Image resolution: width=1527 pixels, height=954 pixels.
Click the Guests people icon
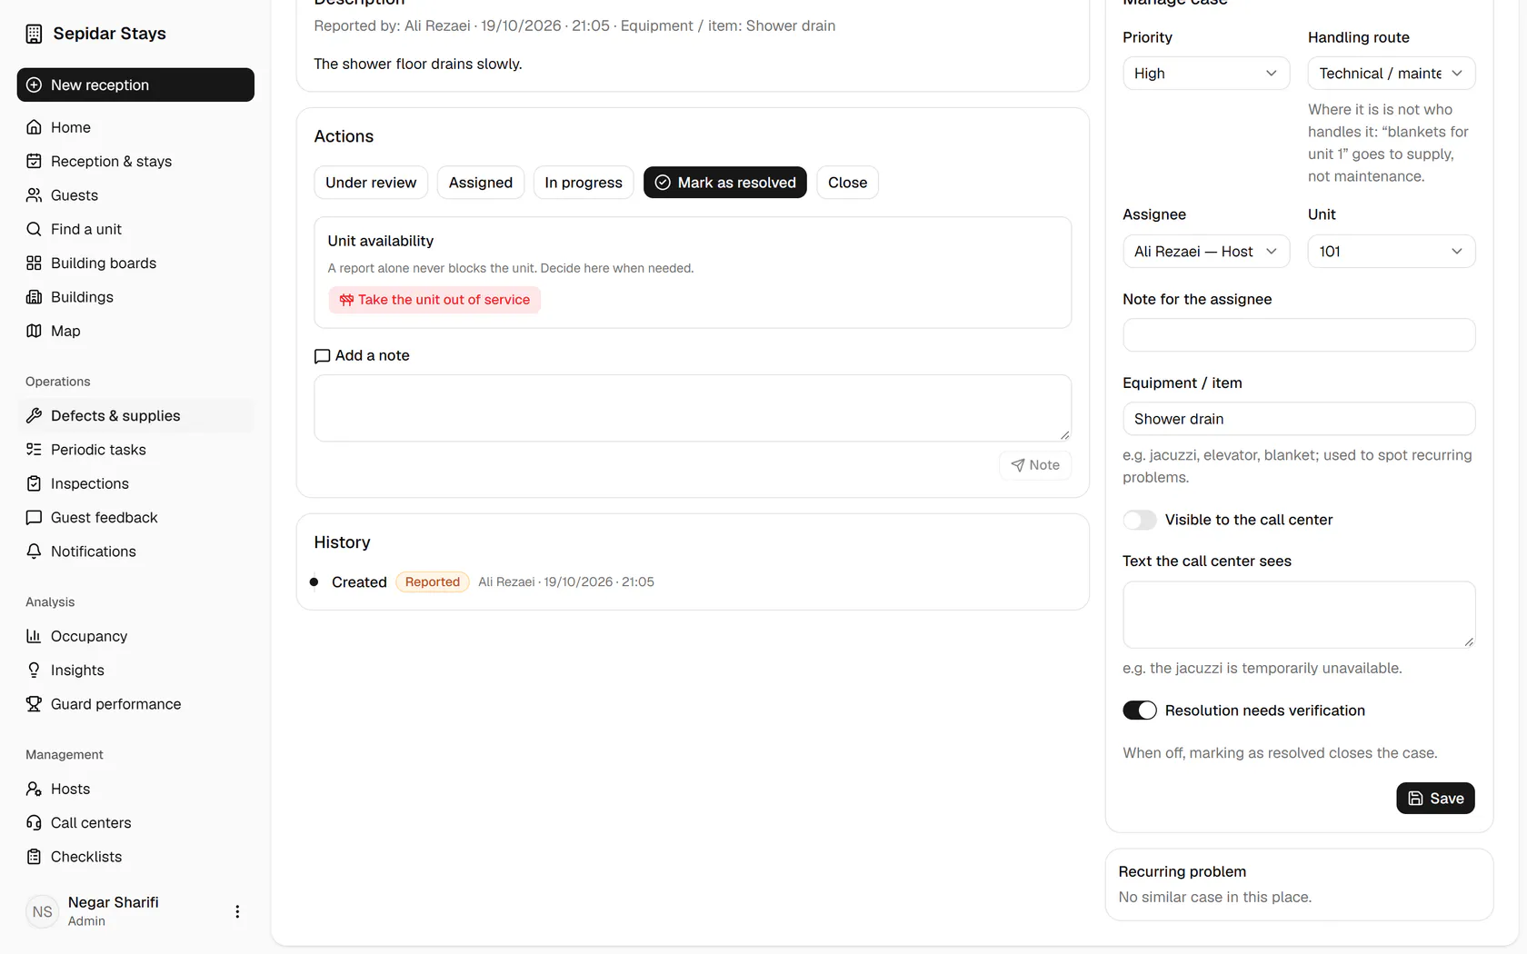34,195
